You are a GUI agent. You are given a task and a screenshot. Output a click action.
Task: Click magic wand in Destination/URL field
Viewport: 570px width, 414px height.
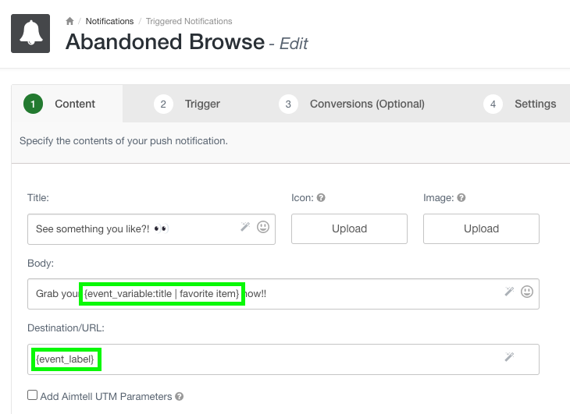click(510, 357)
